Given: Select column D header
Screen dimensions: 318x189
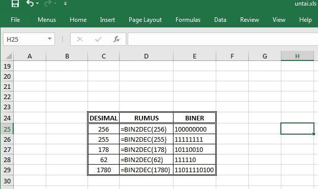Looking at the screenshot, I should 146,56.
